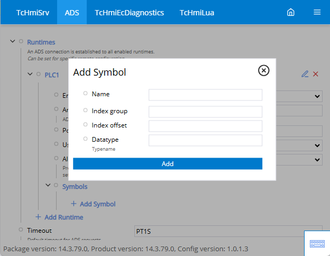Go to TcHmiLua tab
This screenshot has width=330, height=256.
[197, 12]
